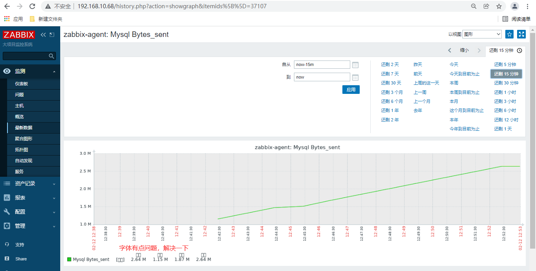Click the 到 now input field
Image resolution: width=536 pixels, height=271 pixels.
click(x=322, y=77)
